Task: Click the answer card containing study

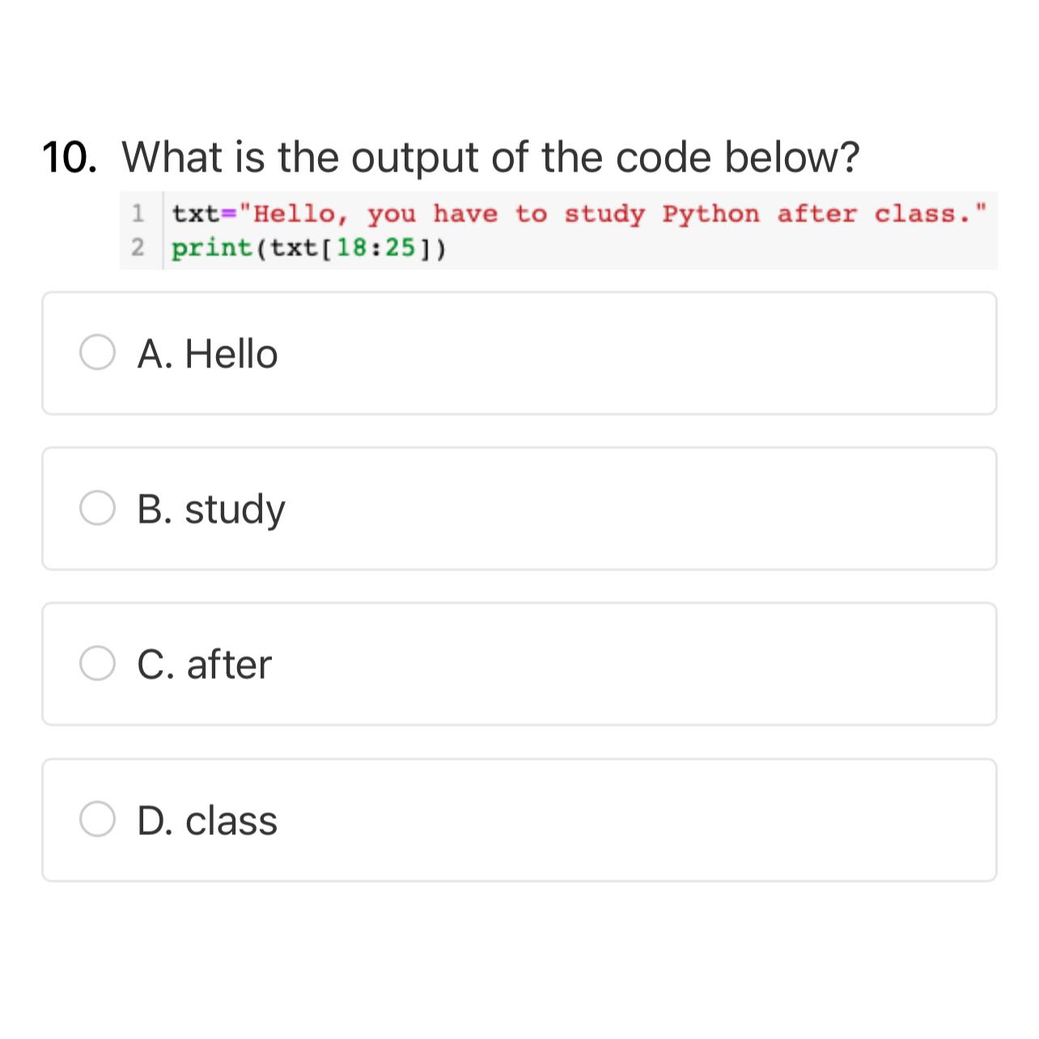Action: tap(519, 508)
